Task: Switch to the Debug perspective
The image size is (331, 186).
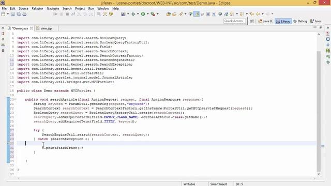Action: pyautogui.click(x=300, y=21)
